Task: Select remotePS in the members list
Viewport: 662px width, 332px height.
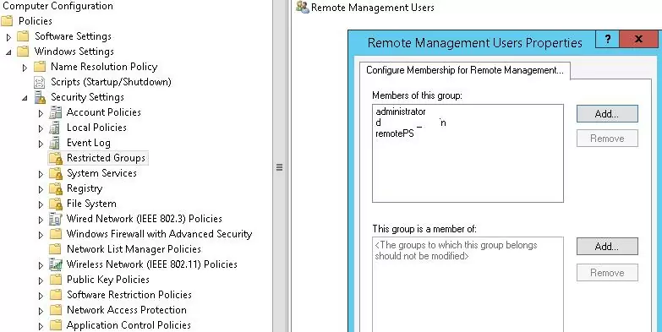Action: click(395, 133)
